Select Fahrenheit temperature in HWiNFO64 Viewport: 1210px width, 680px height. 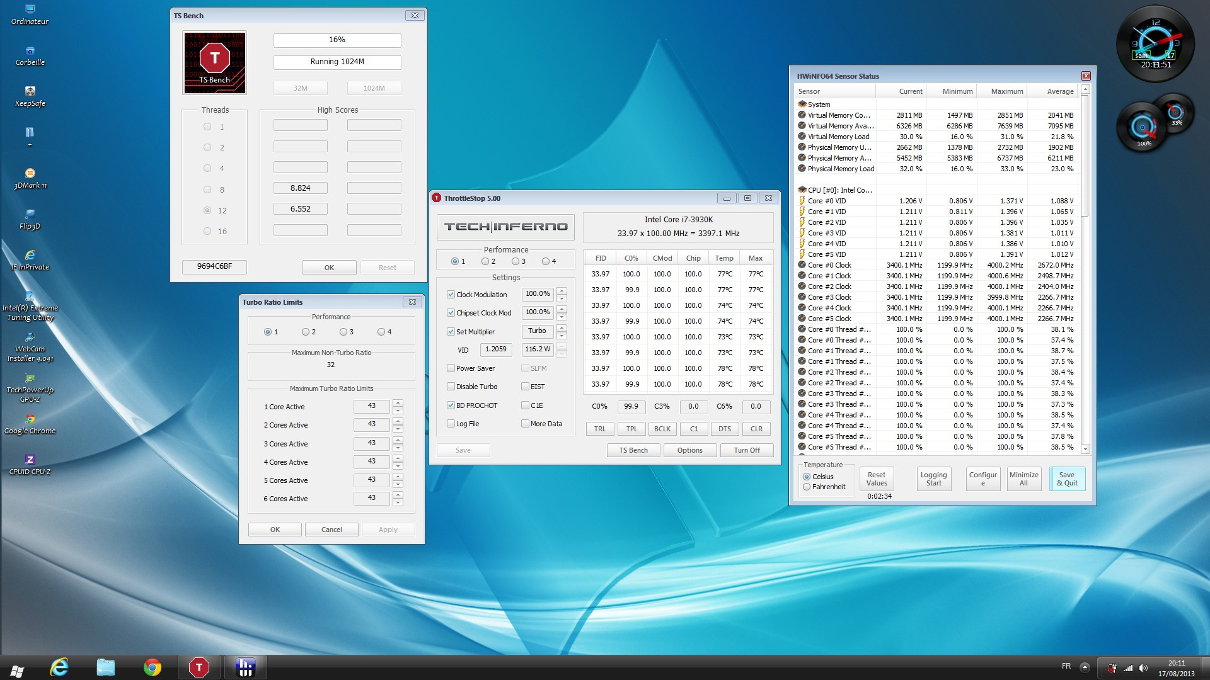[x=807, y=487]
